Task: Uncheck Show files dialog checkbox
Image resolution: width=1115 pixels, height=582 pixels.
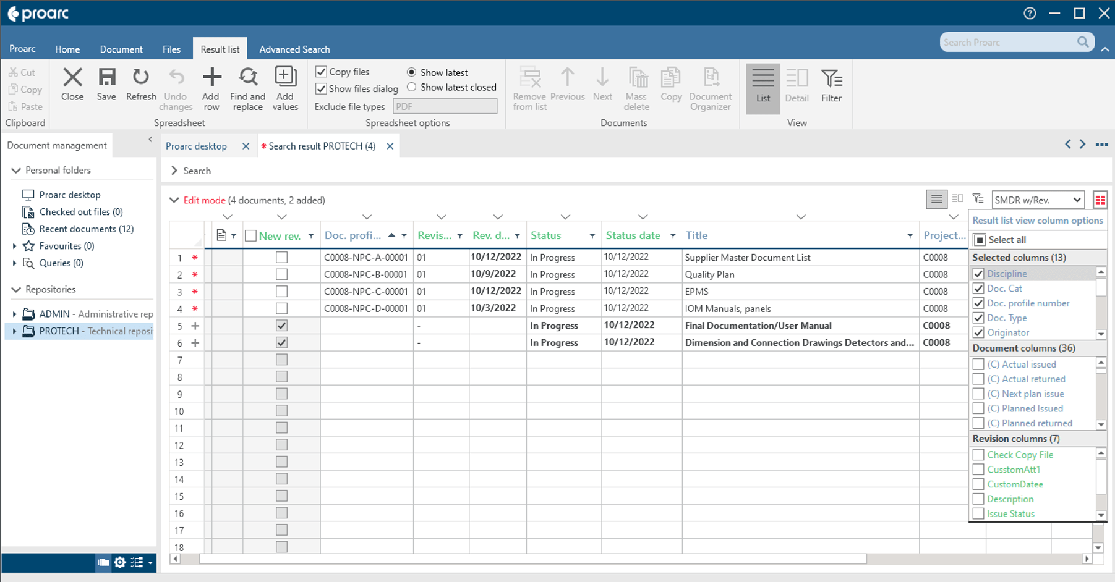Action: click(321, 88)
